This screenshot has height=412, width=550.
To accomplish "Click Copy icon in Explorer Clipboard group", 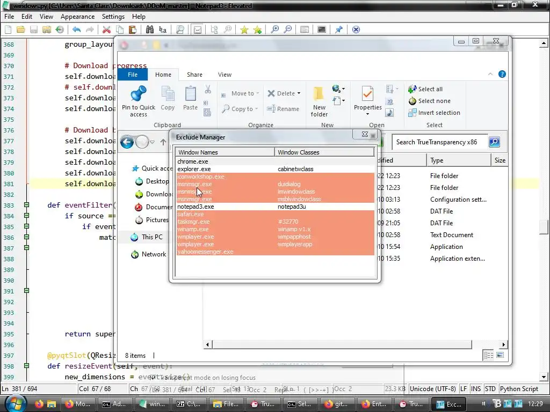I will (x=168, y=99).
